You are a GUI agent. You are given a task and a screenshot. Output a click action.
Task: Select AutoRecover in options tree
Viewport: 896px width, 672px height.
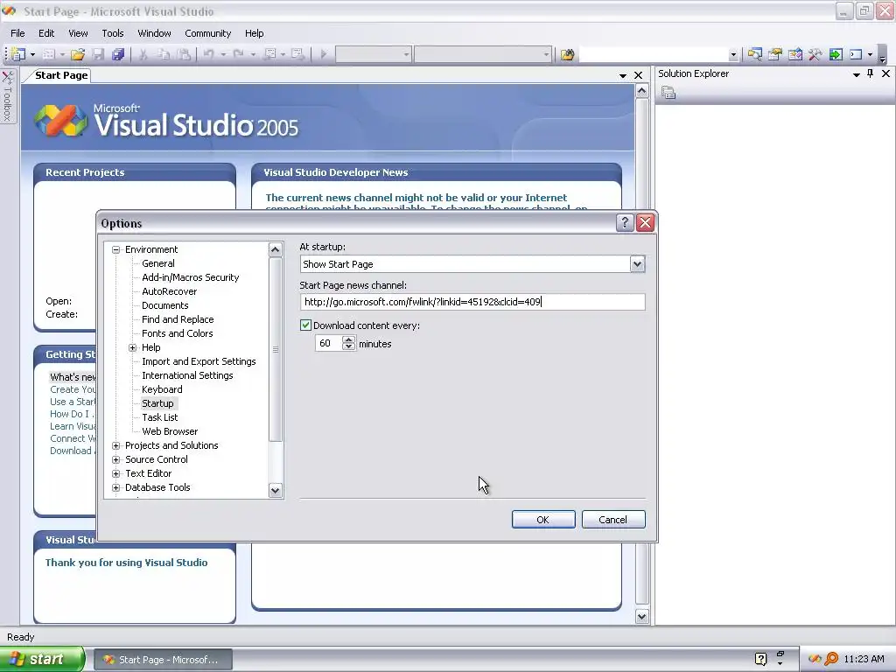(169, 291)
